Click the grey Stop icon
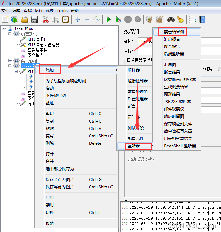The width and height of the screenshot is (221, 232). (x=128, y=19)
